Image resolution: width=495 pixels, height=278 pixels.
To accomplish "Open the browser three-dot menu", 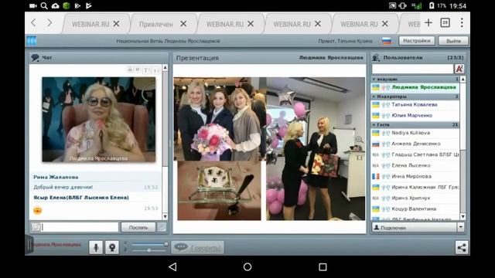I will 462,22.
